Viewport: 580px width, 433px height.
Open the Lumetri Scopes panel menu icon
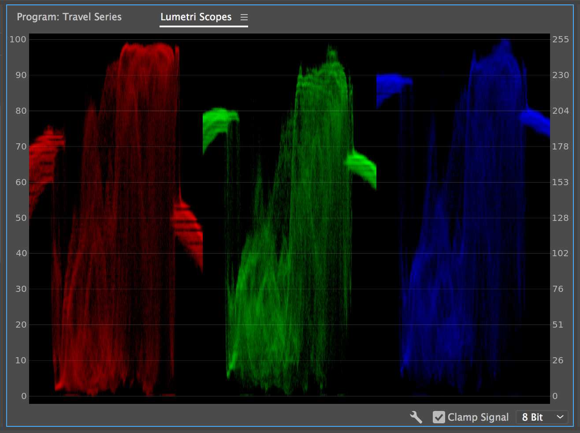pos(244,17)
